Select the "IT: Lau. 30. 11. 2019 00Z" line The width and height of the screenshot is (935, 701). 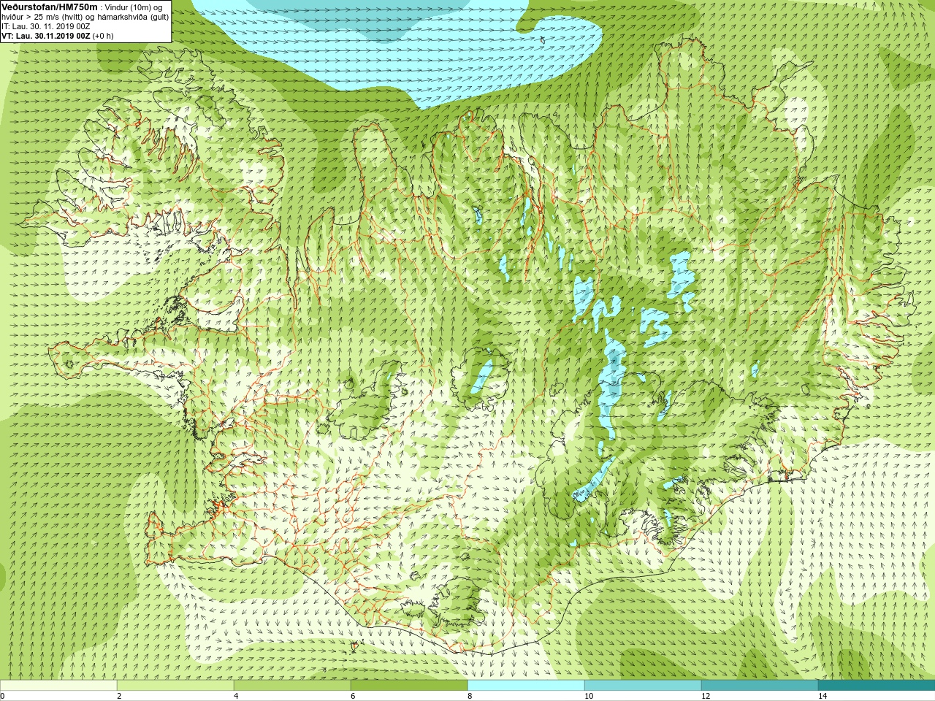coord(45,26)
